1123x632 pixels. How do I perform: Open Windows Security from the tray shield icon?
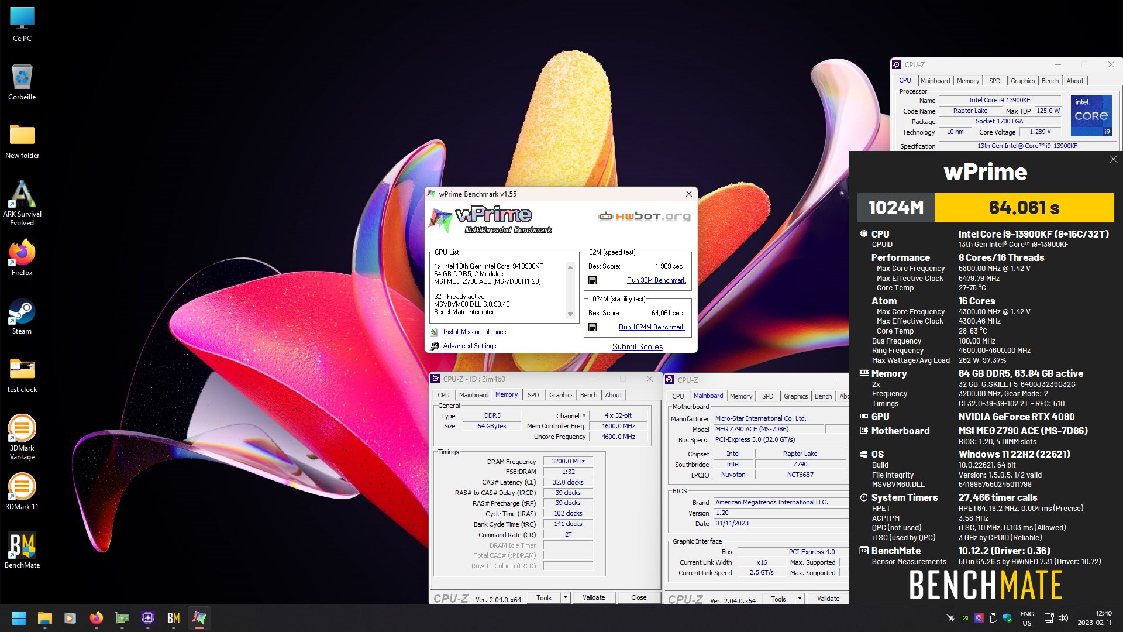[x=1007, y=618]
